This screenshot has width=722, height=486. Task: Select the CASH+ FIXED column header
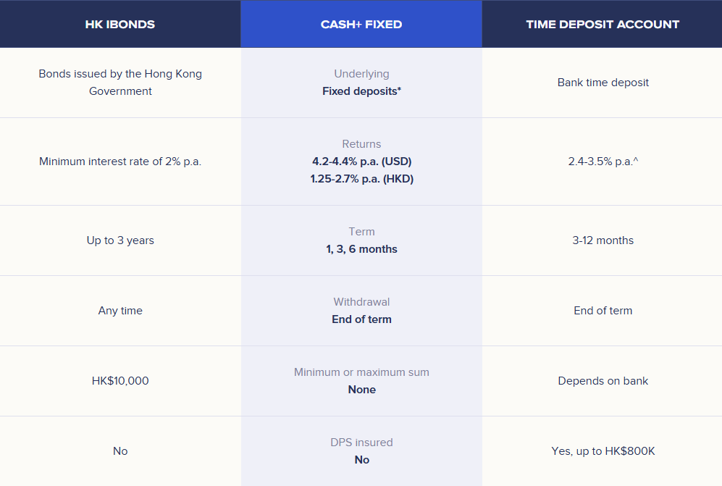pos(361,25)
